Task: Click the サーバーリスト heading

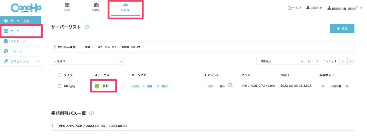Action: coord(66,27)
